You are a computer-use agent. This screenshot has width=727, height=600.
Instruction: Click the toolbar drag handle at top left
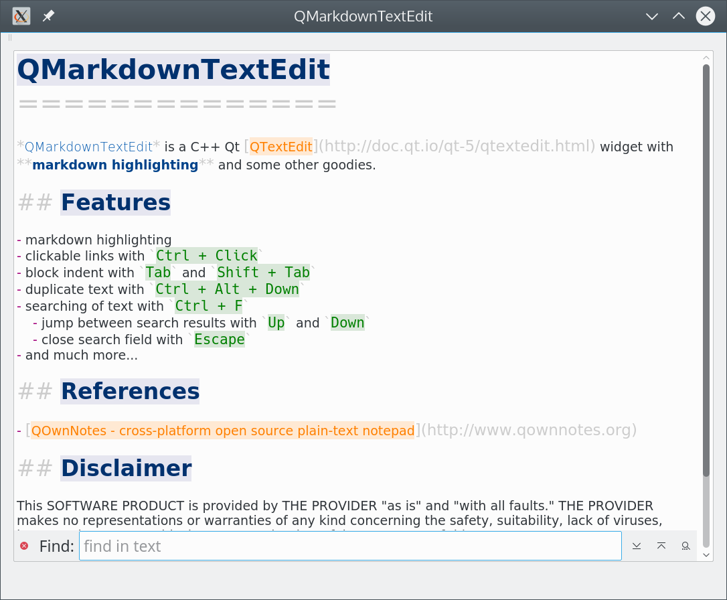click(10, 37)
